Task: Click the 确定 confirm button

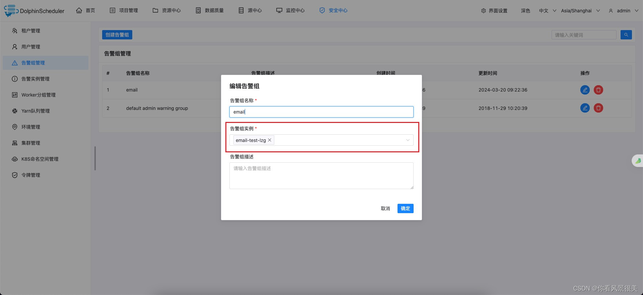Action: coord(405,208)
